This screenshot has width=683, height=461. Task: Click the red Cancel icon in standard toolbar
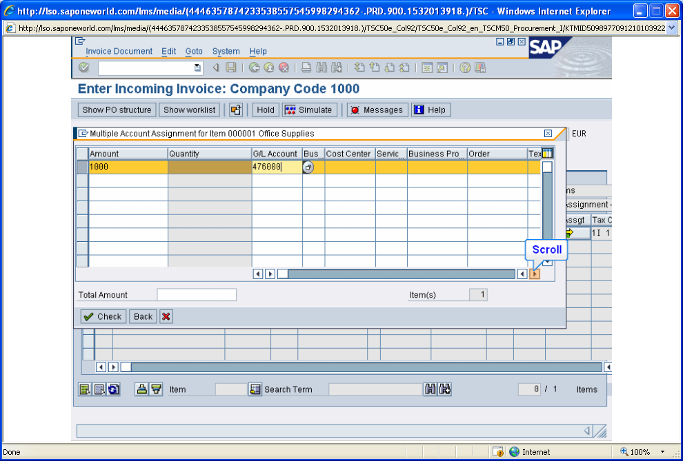point(284,68)
